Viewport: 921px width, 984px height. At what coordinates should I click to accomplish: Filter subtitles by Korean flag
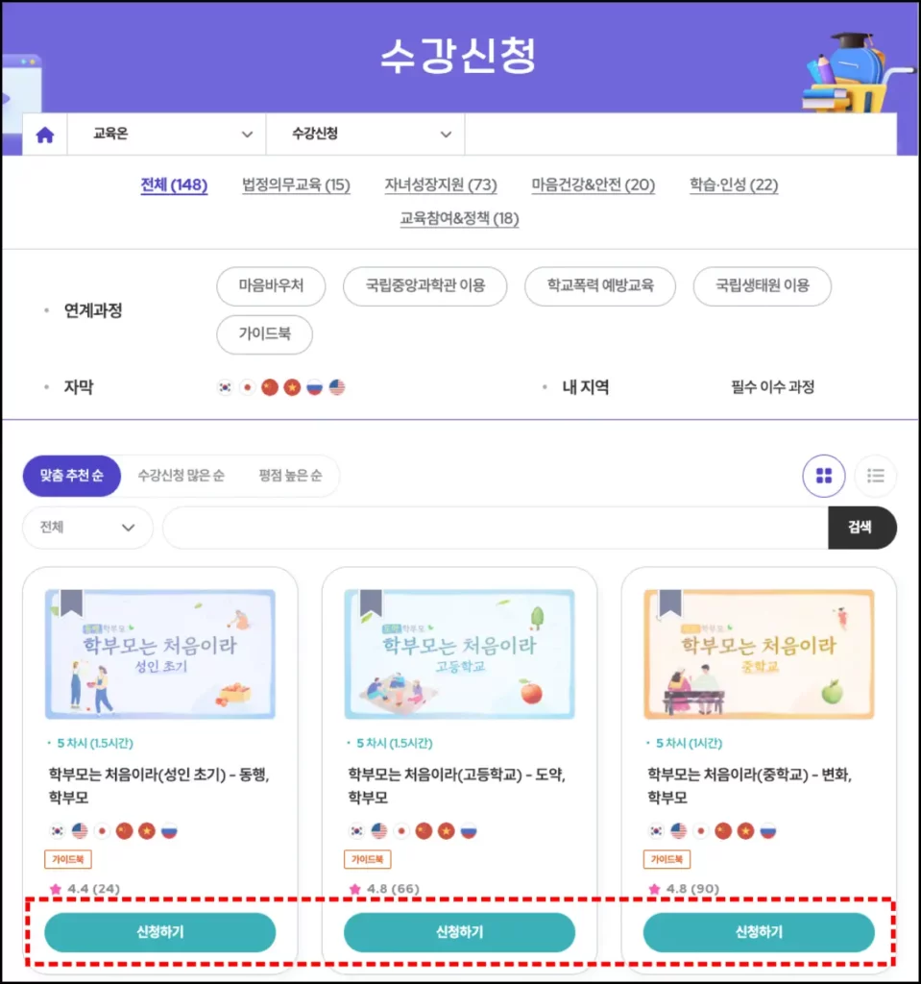pos(225,387)
